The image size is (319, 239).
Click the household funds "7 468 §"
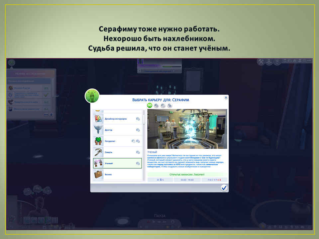pos(25,227)
